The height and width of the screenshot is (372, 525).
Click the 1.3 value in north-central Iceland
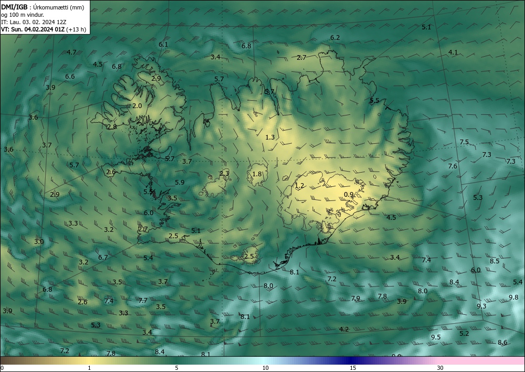click(x=270, y=137)
